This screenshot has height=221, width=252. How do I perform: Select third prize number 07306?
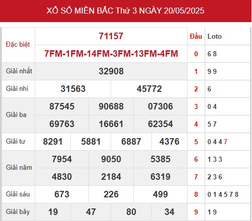[160, 106]
